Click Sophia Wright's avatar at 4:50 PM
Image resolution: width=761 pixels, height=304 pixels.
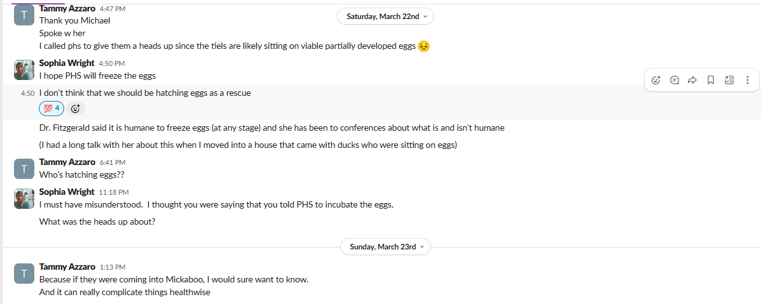coord(24,70)
